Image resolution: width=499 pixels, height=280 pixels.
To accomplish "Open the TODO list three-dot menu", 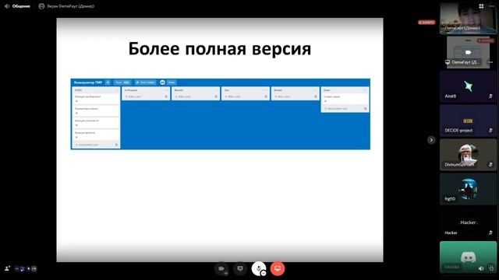I will coord(116,90).
